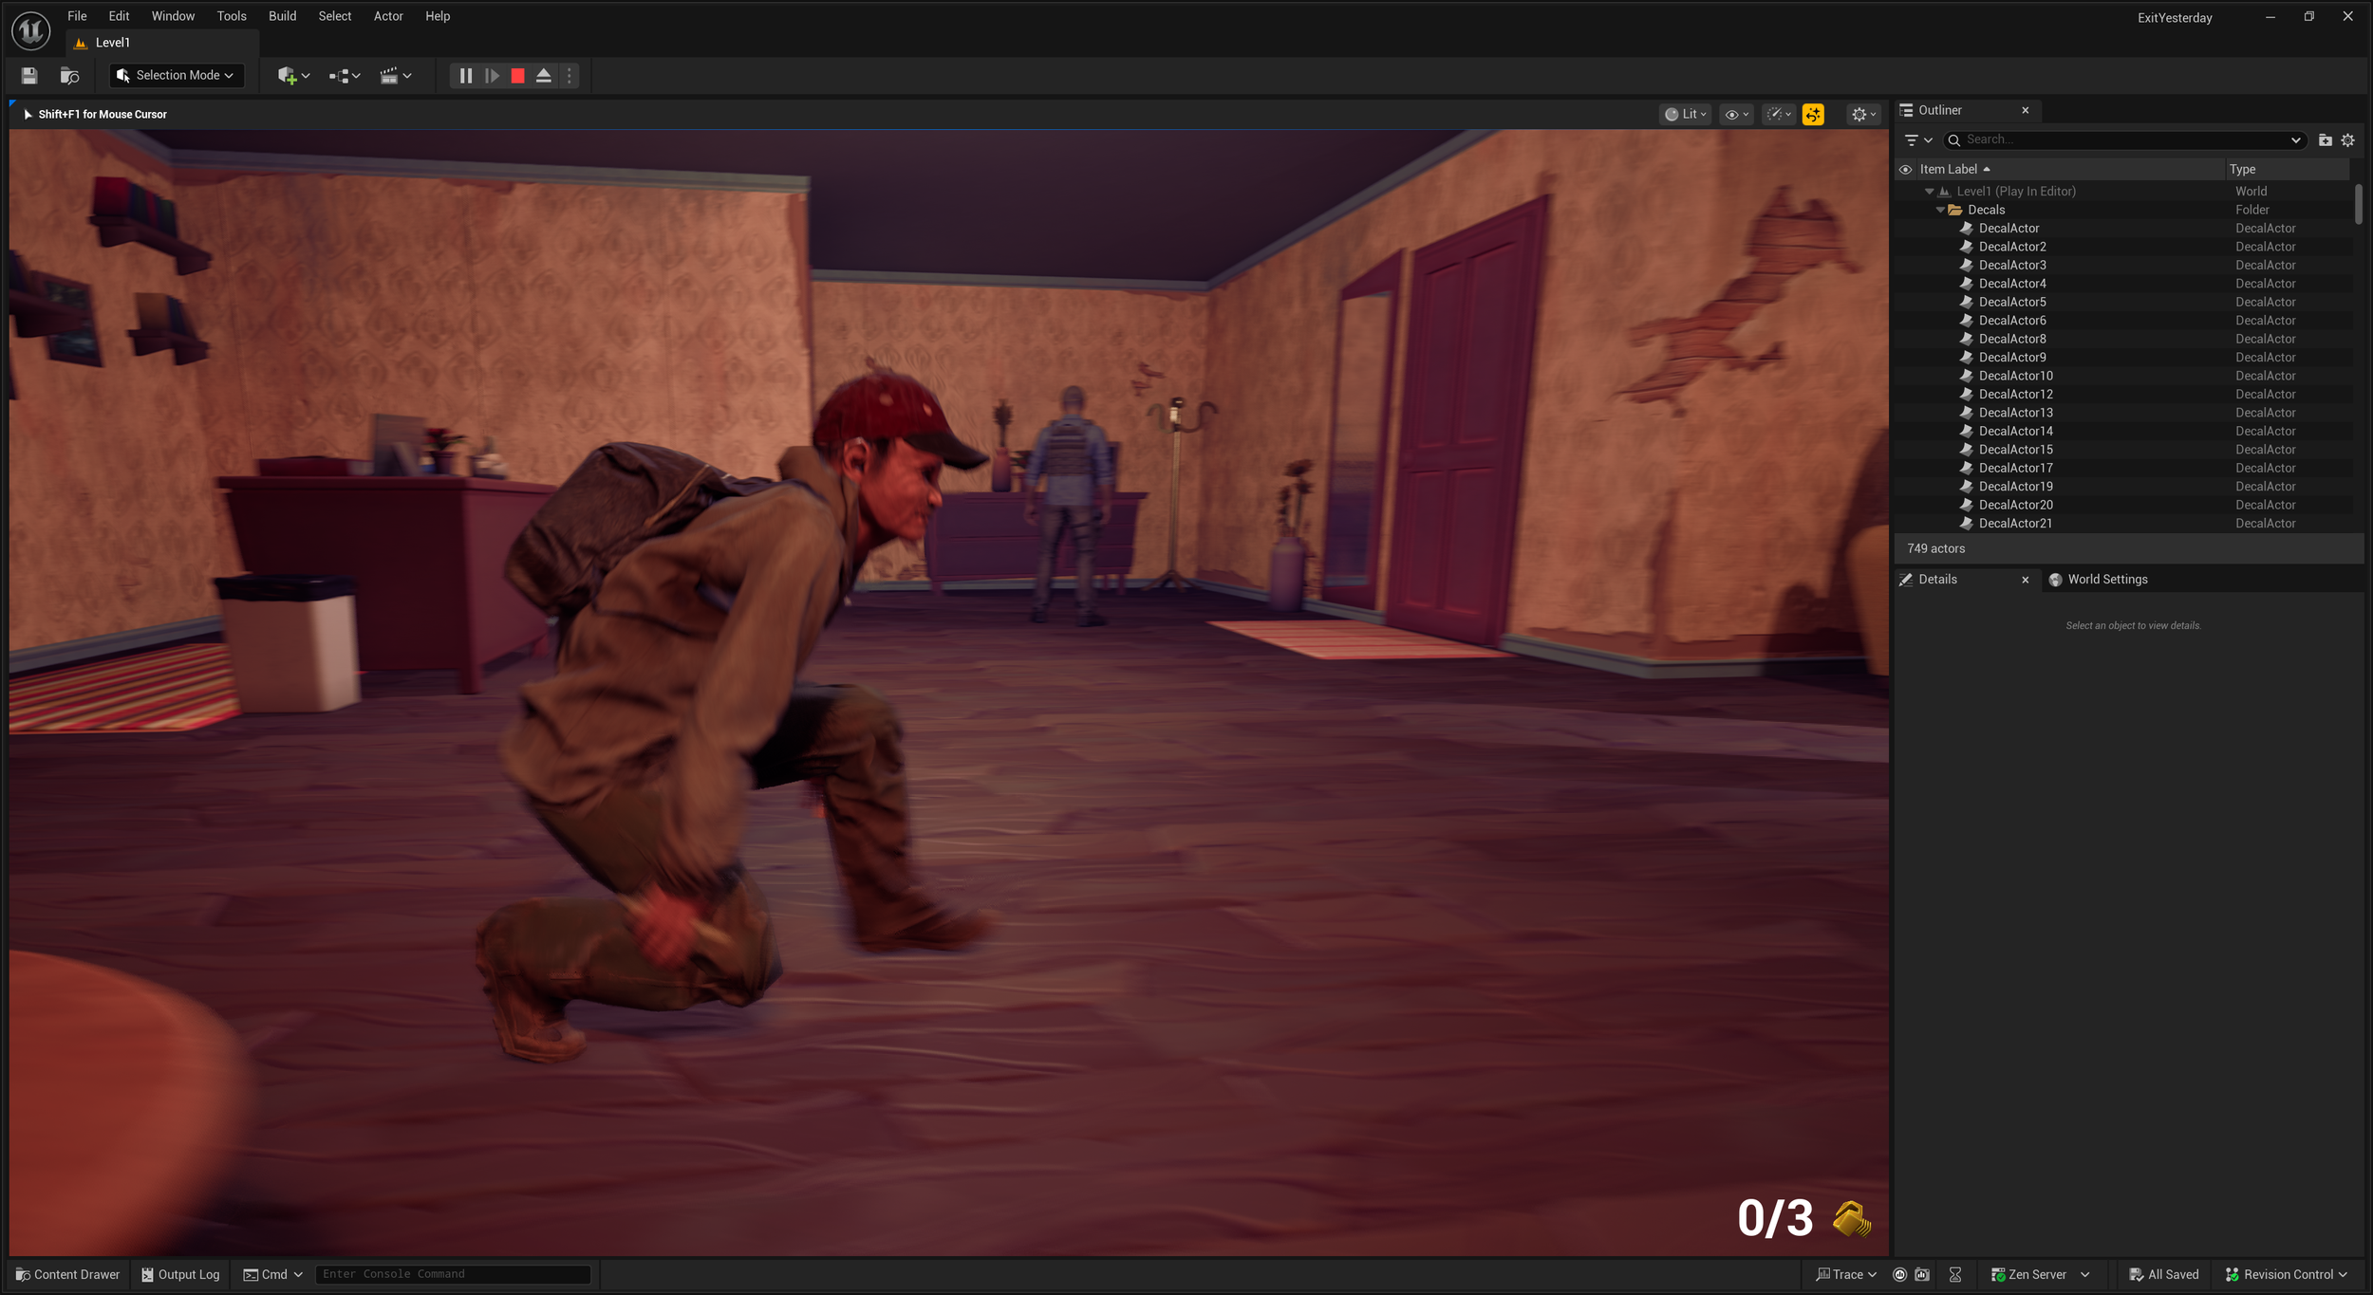Screen dimensions: 2373x1295
Task: Open the Outliner settings gear
Action: click(x=2347, y=140)
